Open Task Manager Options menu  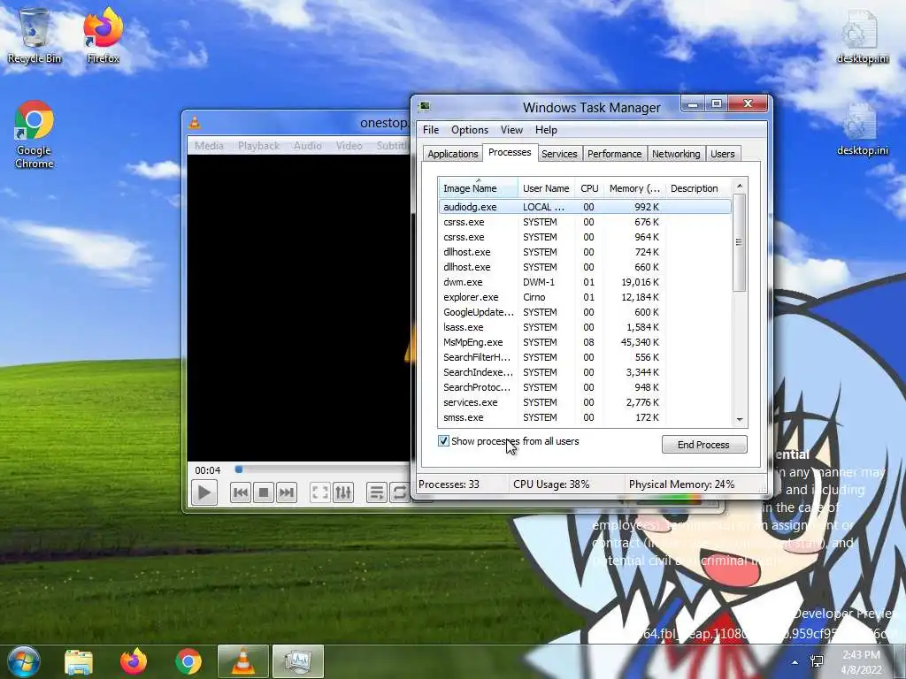tap(470, 130)
